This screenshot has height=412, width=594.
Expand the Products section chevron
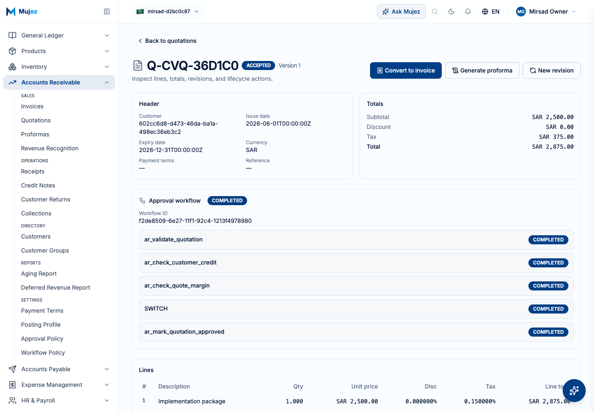(x=107, y=51)
